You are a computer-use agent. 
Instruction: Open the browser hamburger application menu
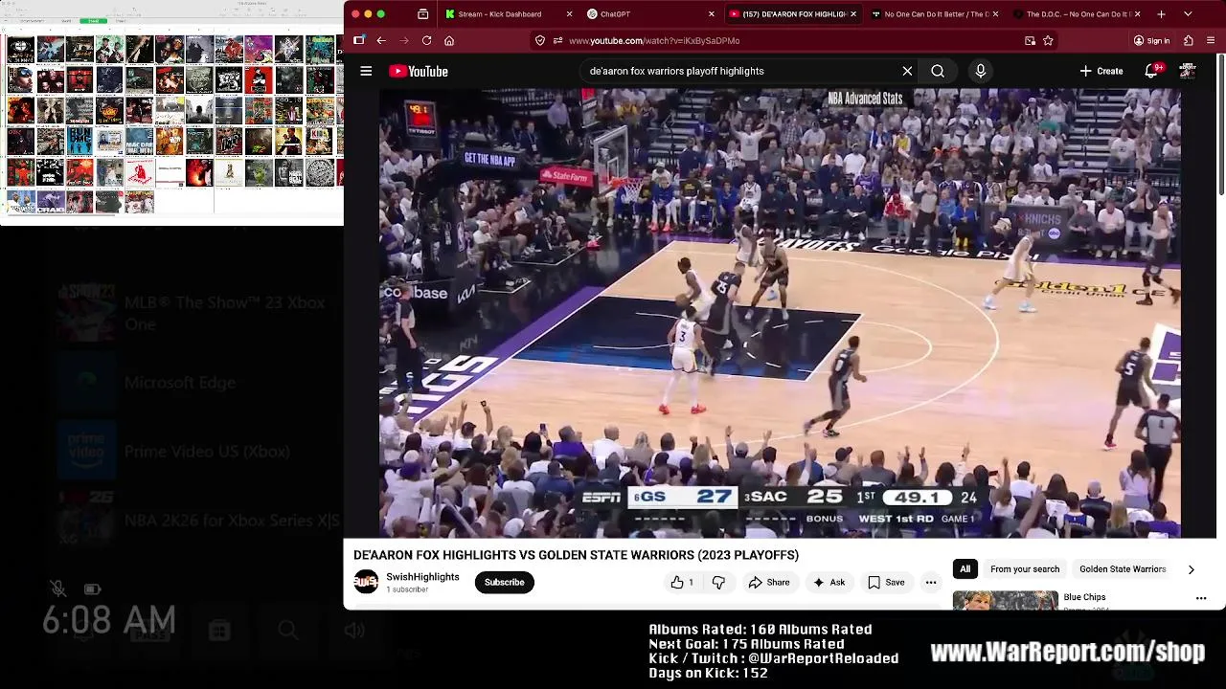pyautogui.click(x=1211, y=40)
